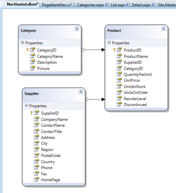
Task: Collapse Properties section in Category
Action: coord(23,43)
